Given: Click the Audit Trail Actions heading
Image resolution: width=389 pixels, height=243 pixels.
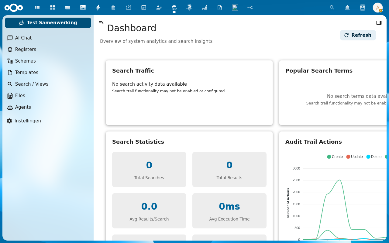Looking at the screenshot, I should click(x=314, y=142).
